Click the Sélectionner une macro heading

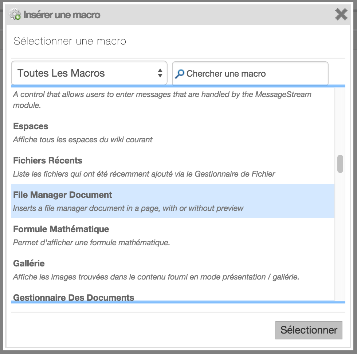point(70,41)
